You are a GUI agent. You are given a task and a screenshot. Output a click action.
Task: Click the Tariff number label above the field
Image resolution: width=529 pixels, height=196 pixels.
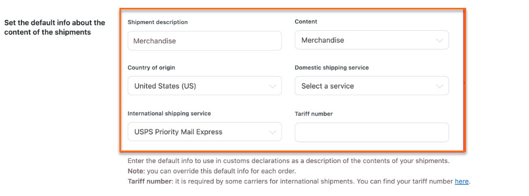(314, 114)
